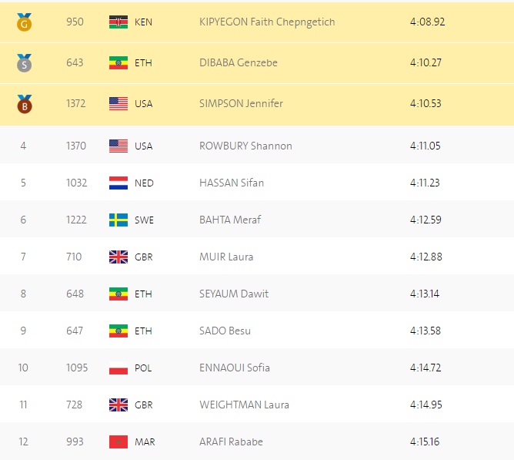Select HASSAN Sifan name
Image resolution: width=514 pixels, height=460 pixels.
click(232, 183)
